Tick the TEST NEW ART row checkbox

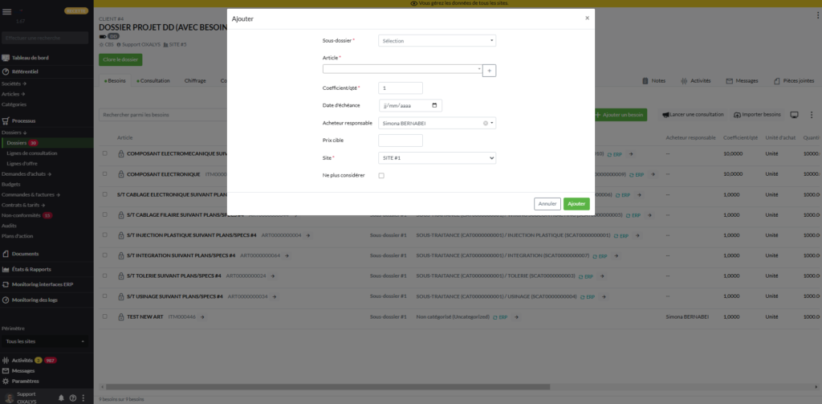click(x=104, y=317)
